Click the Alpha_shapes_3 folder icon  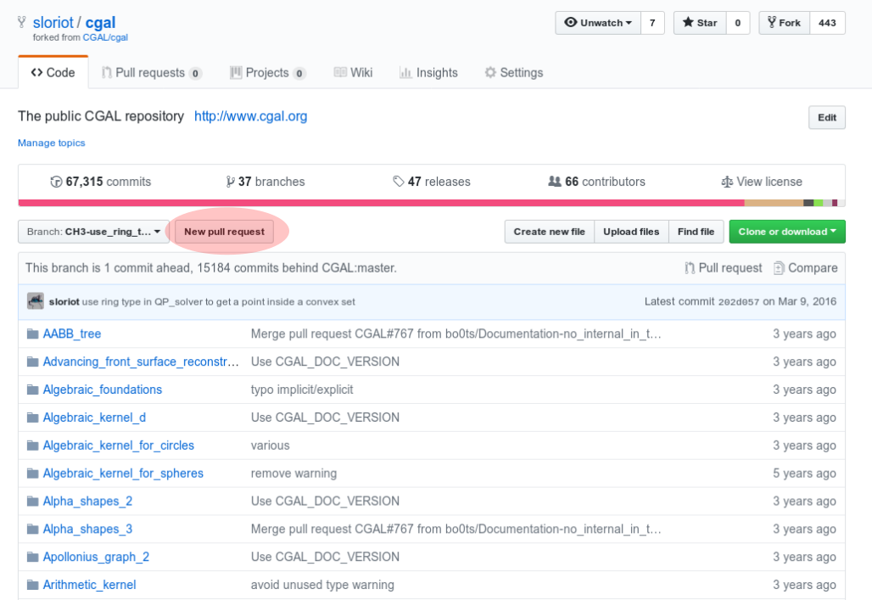coord(33,529)
